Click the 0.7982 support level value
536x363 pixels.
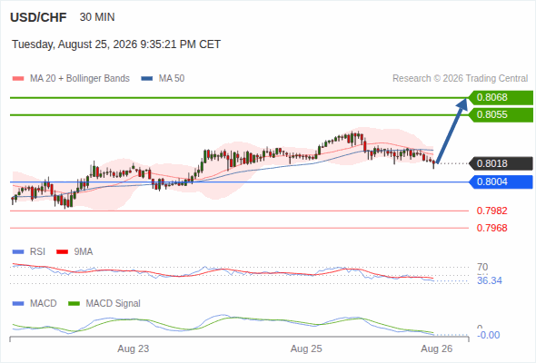491,211
